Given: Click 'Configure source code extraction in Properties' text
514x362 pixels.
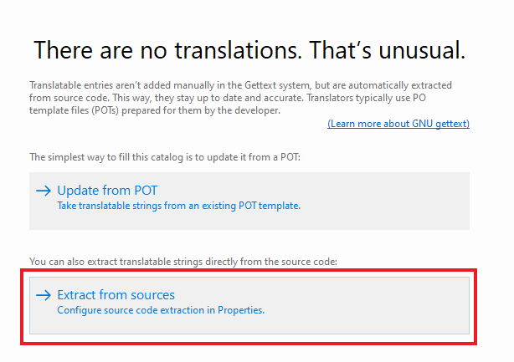Looking at the screenshot, I should [x=161, y=310].
